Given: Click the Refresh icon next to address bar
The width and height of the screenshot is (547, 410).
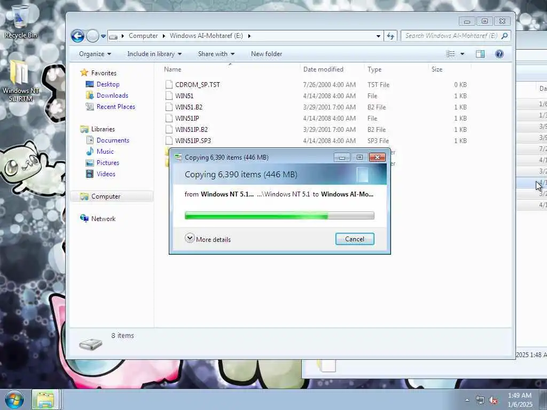Looking at the screenshot, I should (x=390, y=36).
